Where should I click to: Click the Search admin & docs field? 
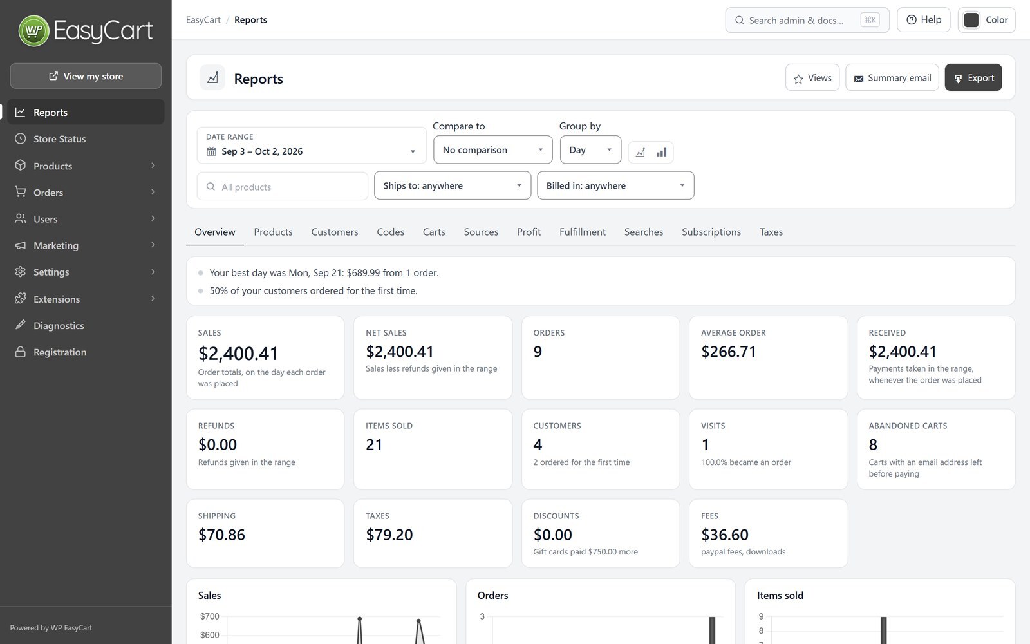pyautogui.click(x=807, y=20)
